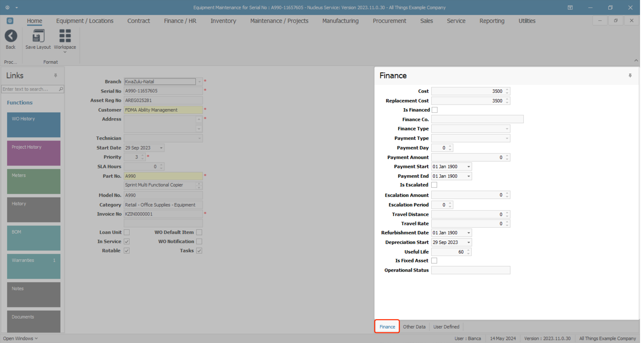Screen dimensions: 644x343
Task: Collapse the ribbon with the chevron
Action: coord(636,61)
